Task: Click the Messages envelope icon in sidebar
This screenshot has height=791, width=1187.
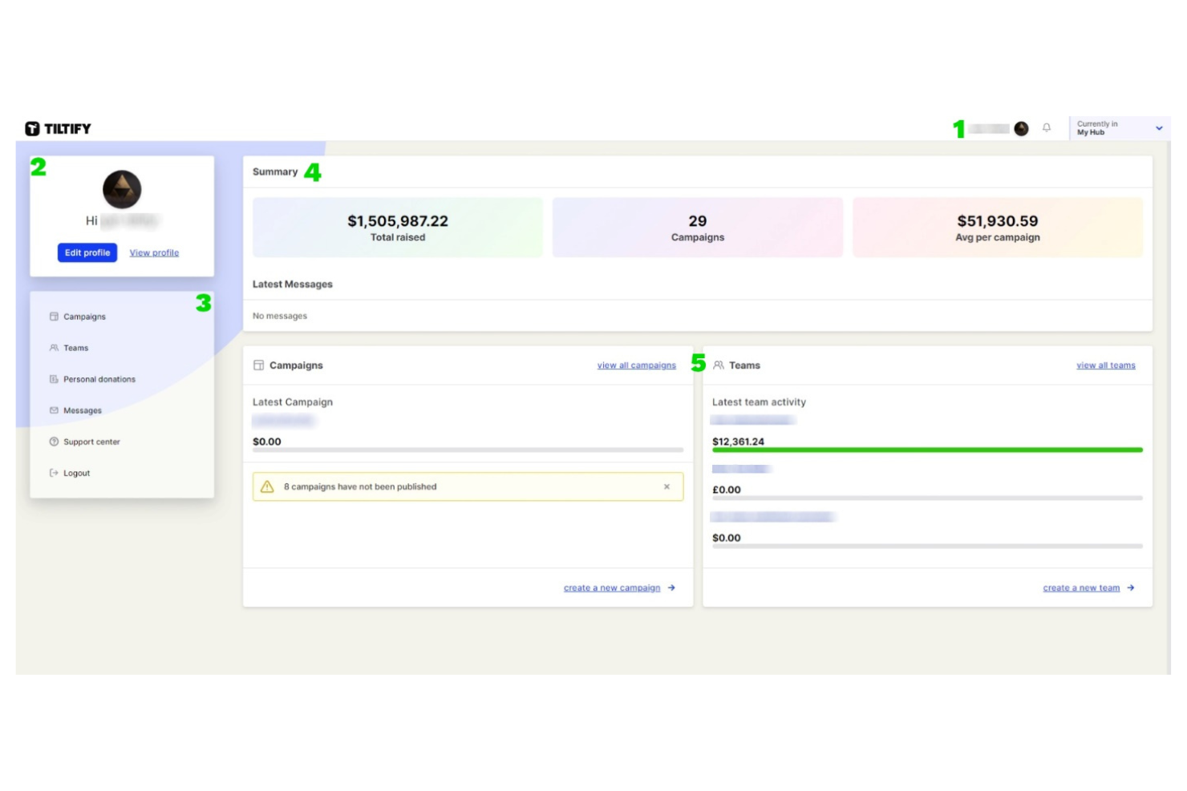Action: 53,410
